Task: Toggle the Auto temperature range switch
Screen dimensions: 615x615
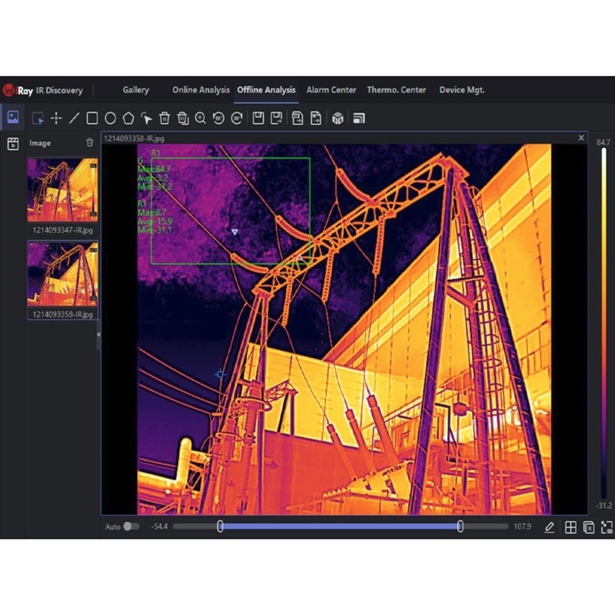Action: coord(131,527)
